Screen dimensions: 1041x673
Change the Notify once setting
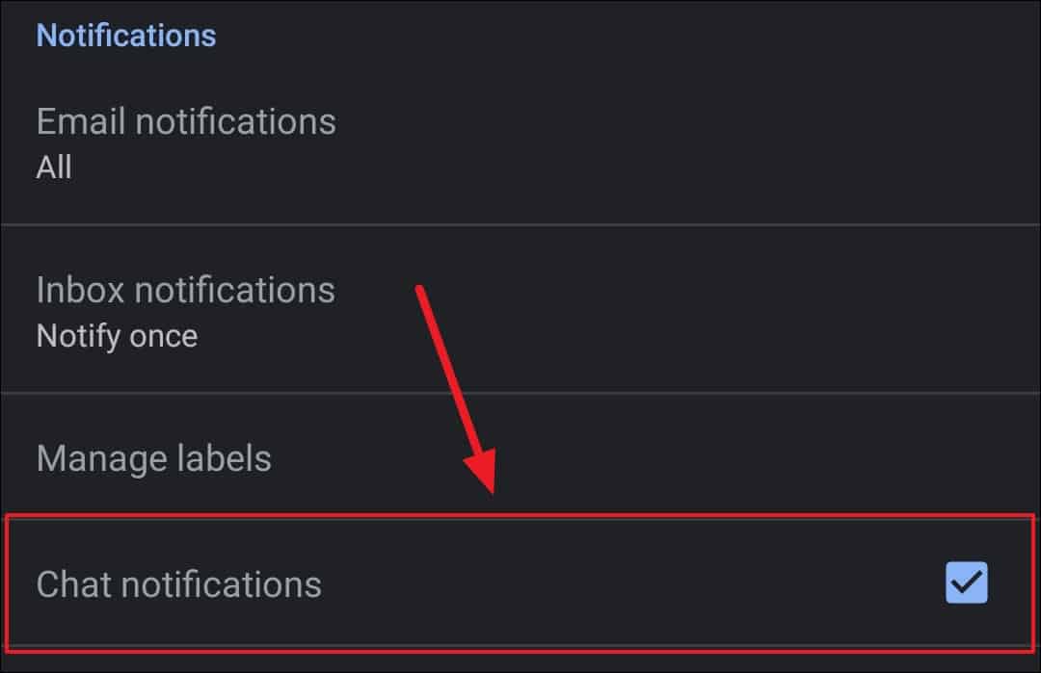tap(116, 335)
